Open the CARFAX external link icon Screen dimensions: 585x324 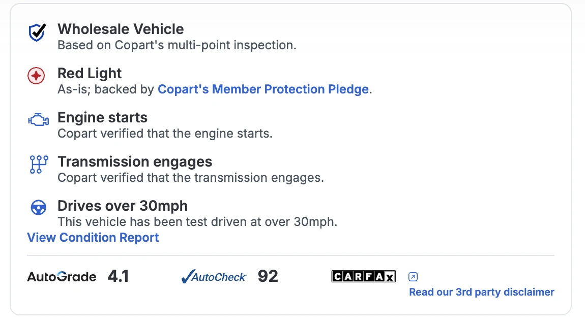coord(413,277)
